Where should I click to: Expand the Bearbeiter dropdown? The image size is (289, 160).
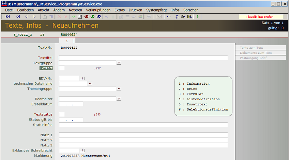point(119,99)
